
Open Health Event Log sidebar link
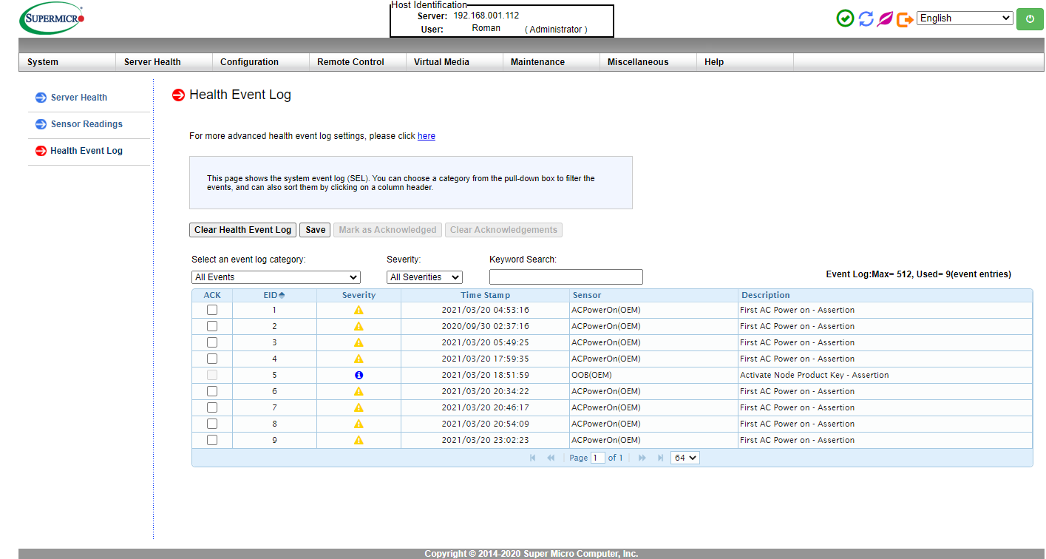click(86, 151)
